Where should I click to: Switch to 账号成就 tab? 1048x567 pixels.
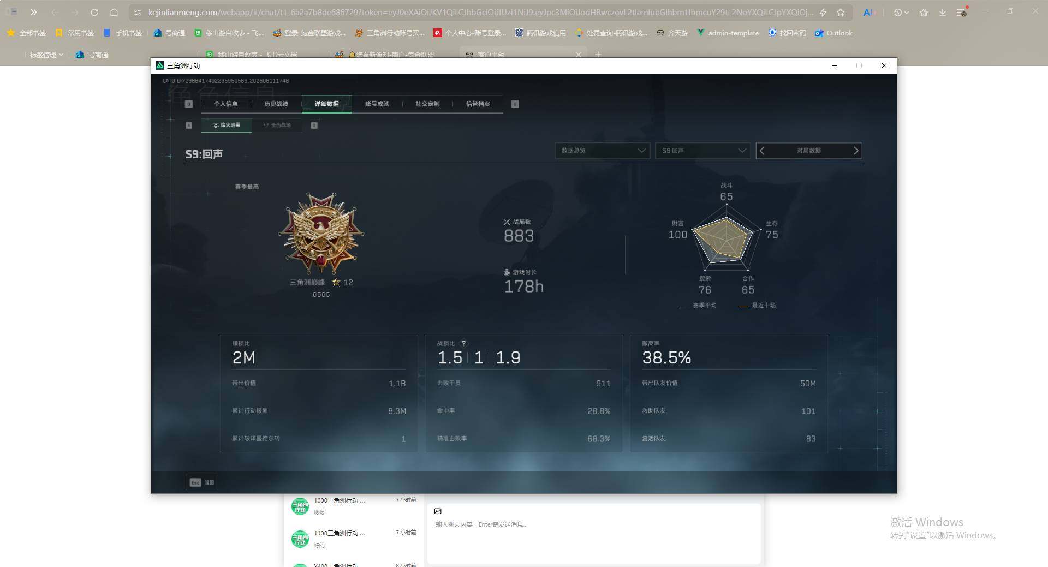point(377,104)
